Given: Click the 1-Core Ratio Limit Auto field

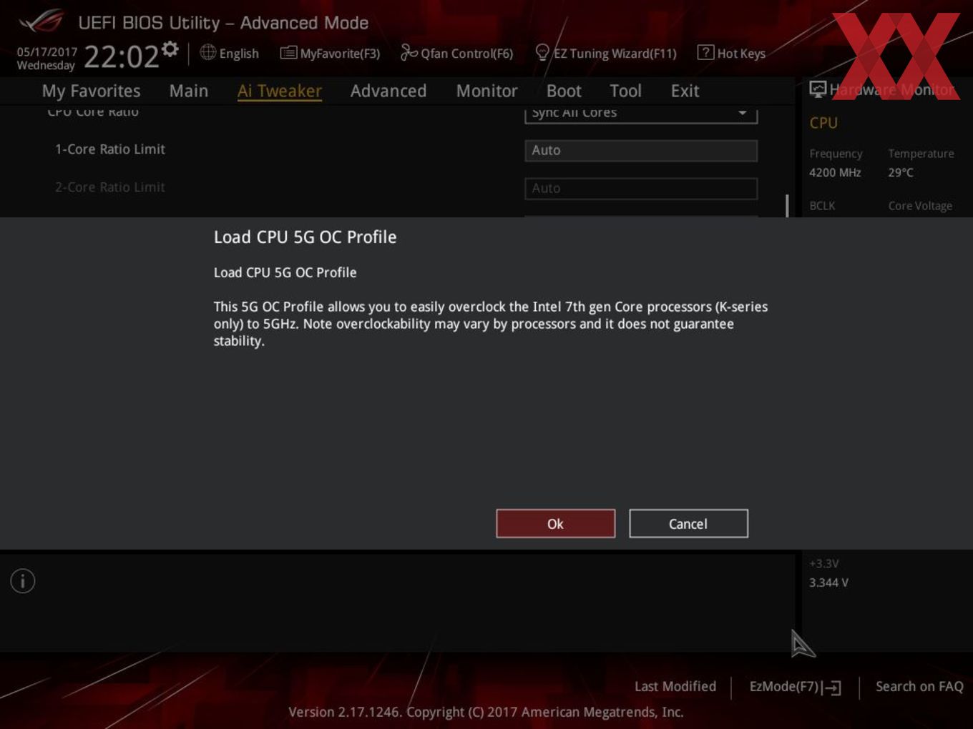Looking at the screenshot, I should (x=641, y=150).
